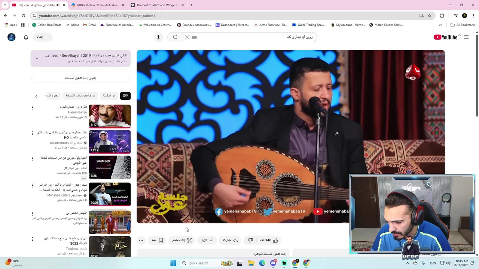Image resolution: width=479 pixels, height=269 pixels.
Task: Show more bookmarks with double chevron
Action: coord(440,25)
